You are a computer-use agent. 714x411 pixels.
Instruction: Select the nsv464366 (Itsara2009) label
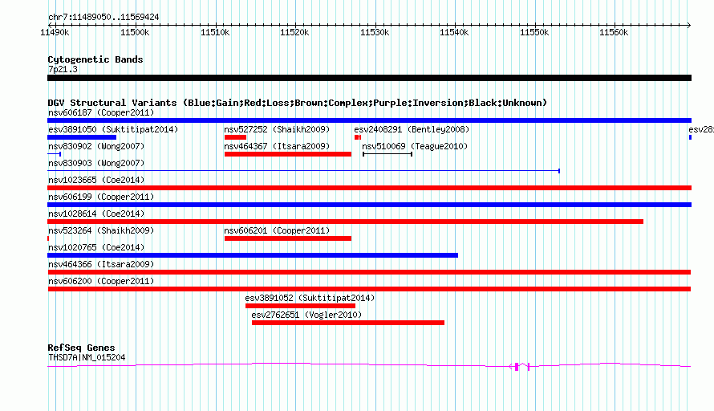tap(101, 264)
